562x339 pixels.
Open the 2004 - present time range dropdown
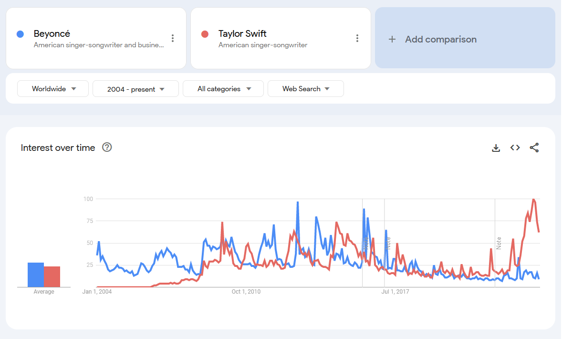pos(135,89)
